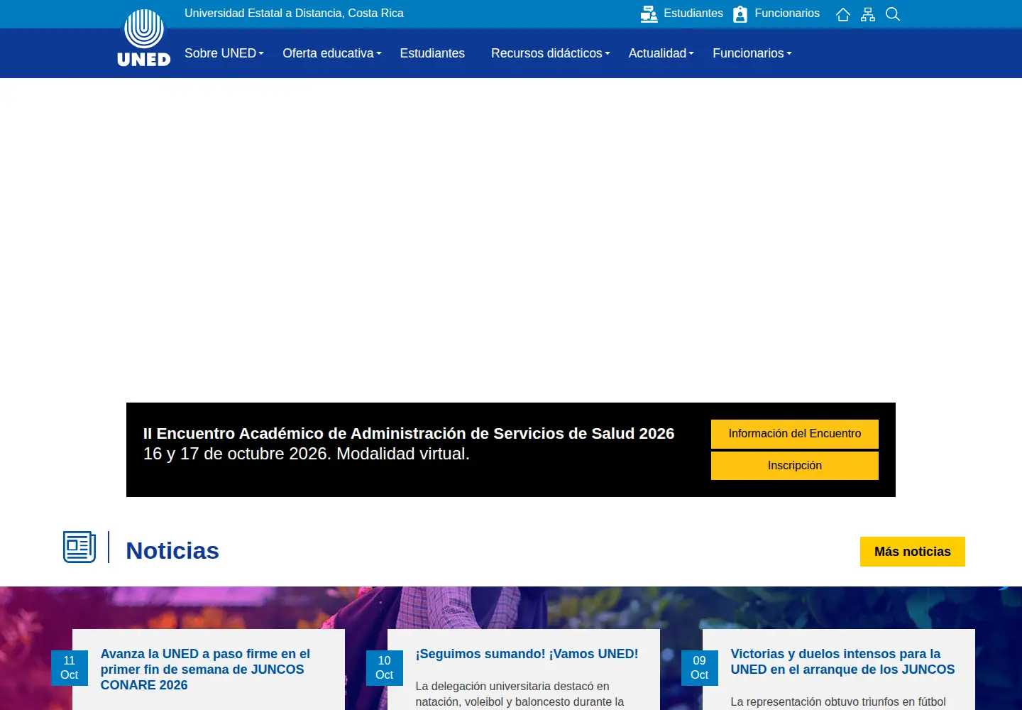Image resolution: width=1022 pixels, height=710 pixels.
Task: Click Universidad Estatal a Distancia, Costa Rica text
Action: (294, 13)
